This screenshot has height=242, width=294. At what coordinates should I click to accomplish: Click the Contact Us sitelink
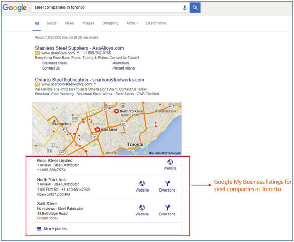click(51, 68)
